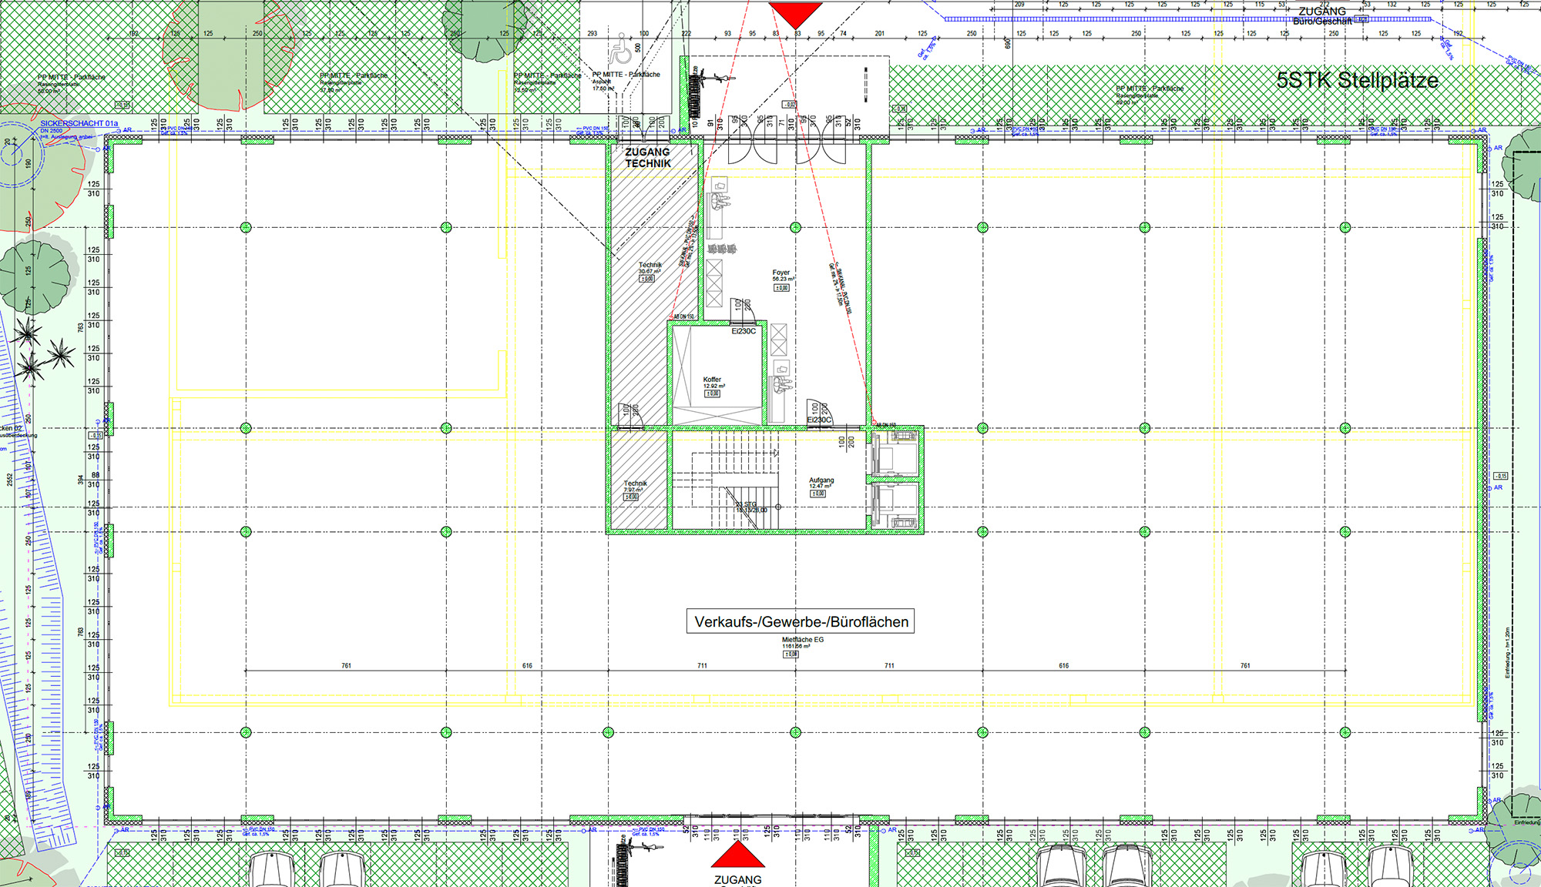
Task: Click the 5STK Stellplätze text
Action: click(x=1357, y=80)
